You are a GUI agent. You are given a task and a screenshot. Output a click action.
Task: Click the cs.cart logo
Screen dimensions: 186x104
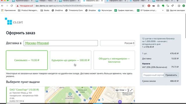coord(14,21)
